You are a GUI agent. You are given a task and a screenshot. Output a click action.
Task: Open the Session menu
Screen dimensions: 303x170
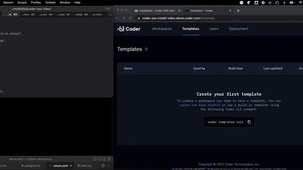pos(8,2)
